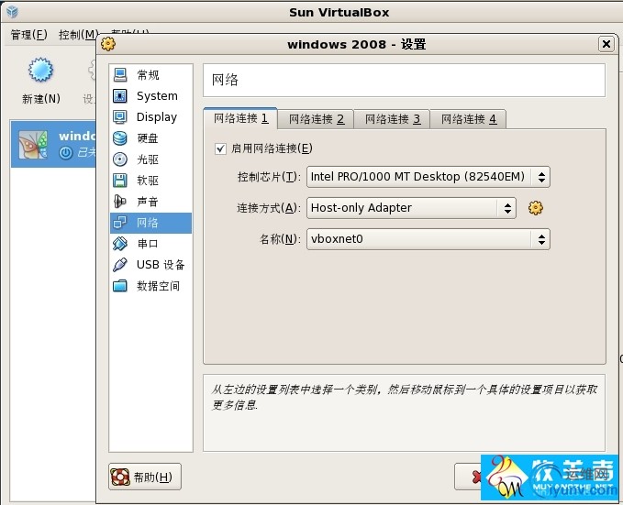Click the settings dialog title gear icon

[108, 44]
